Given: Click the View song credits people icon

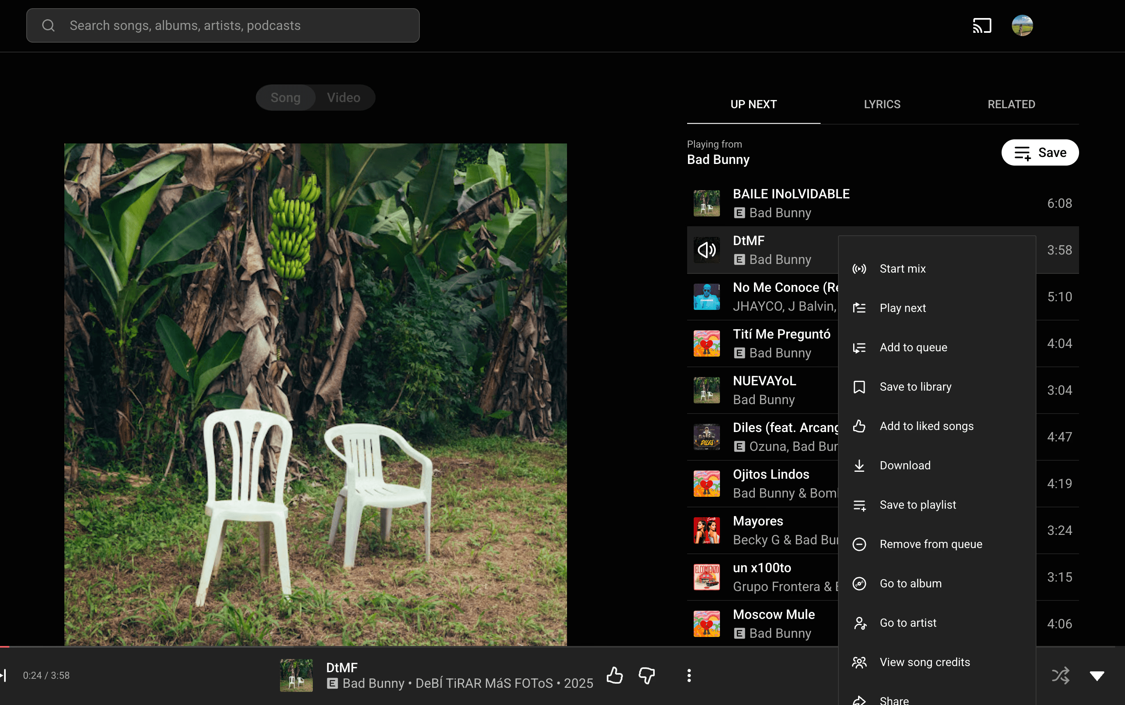Looking at the screenshot, I should 859,662.
